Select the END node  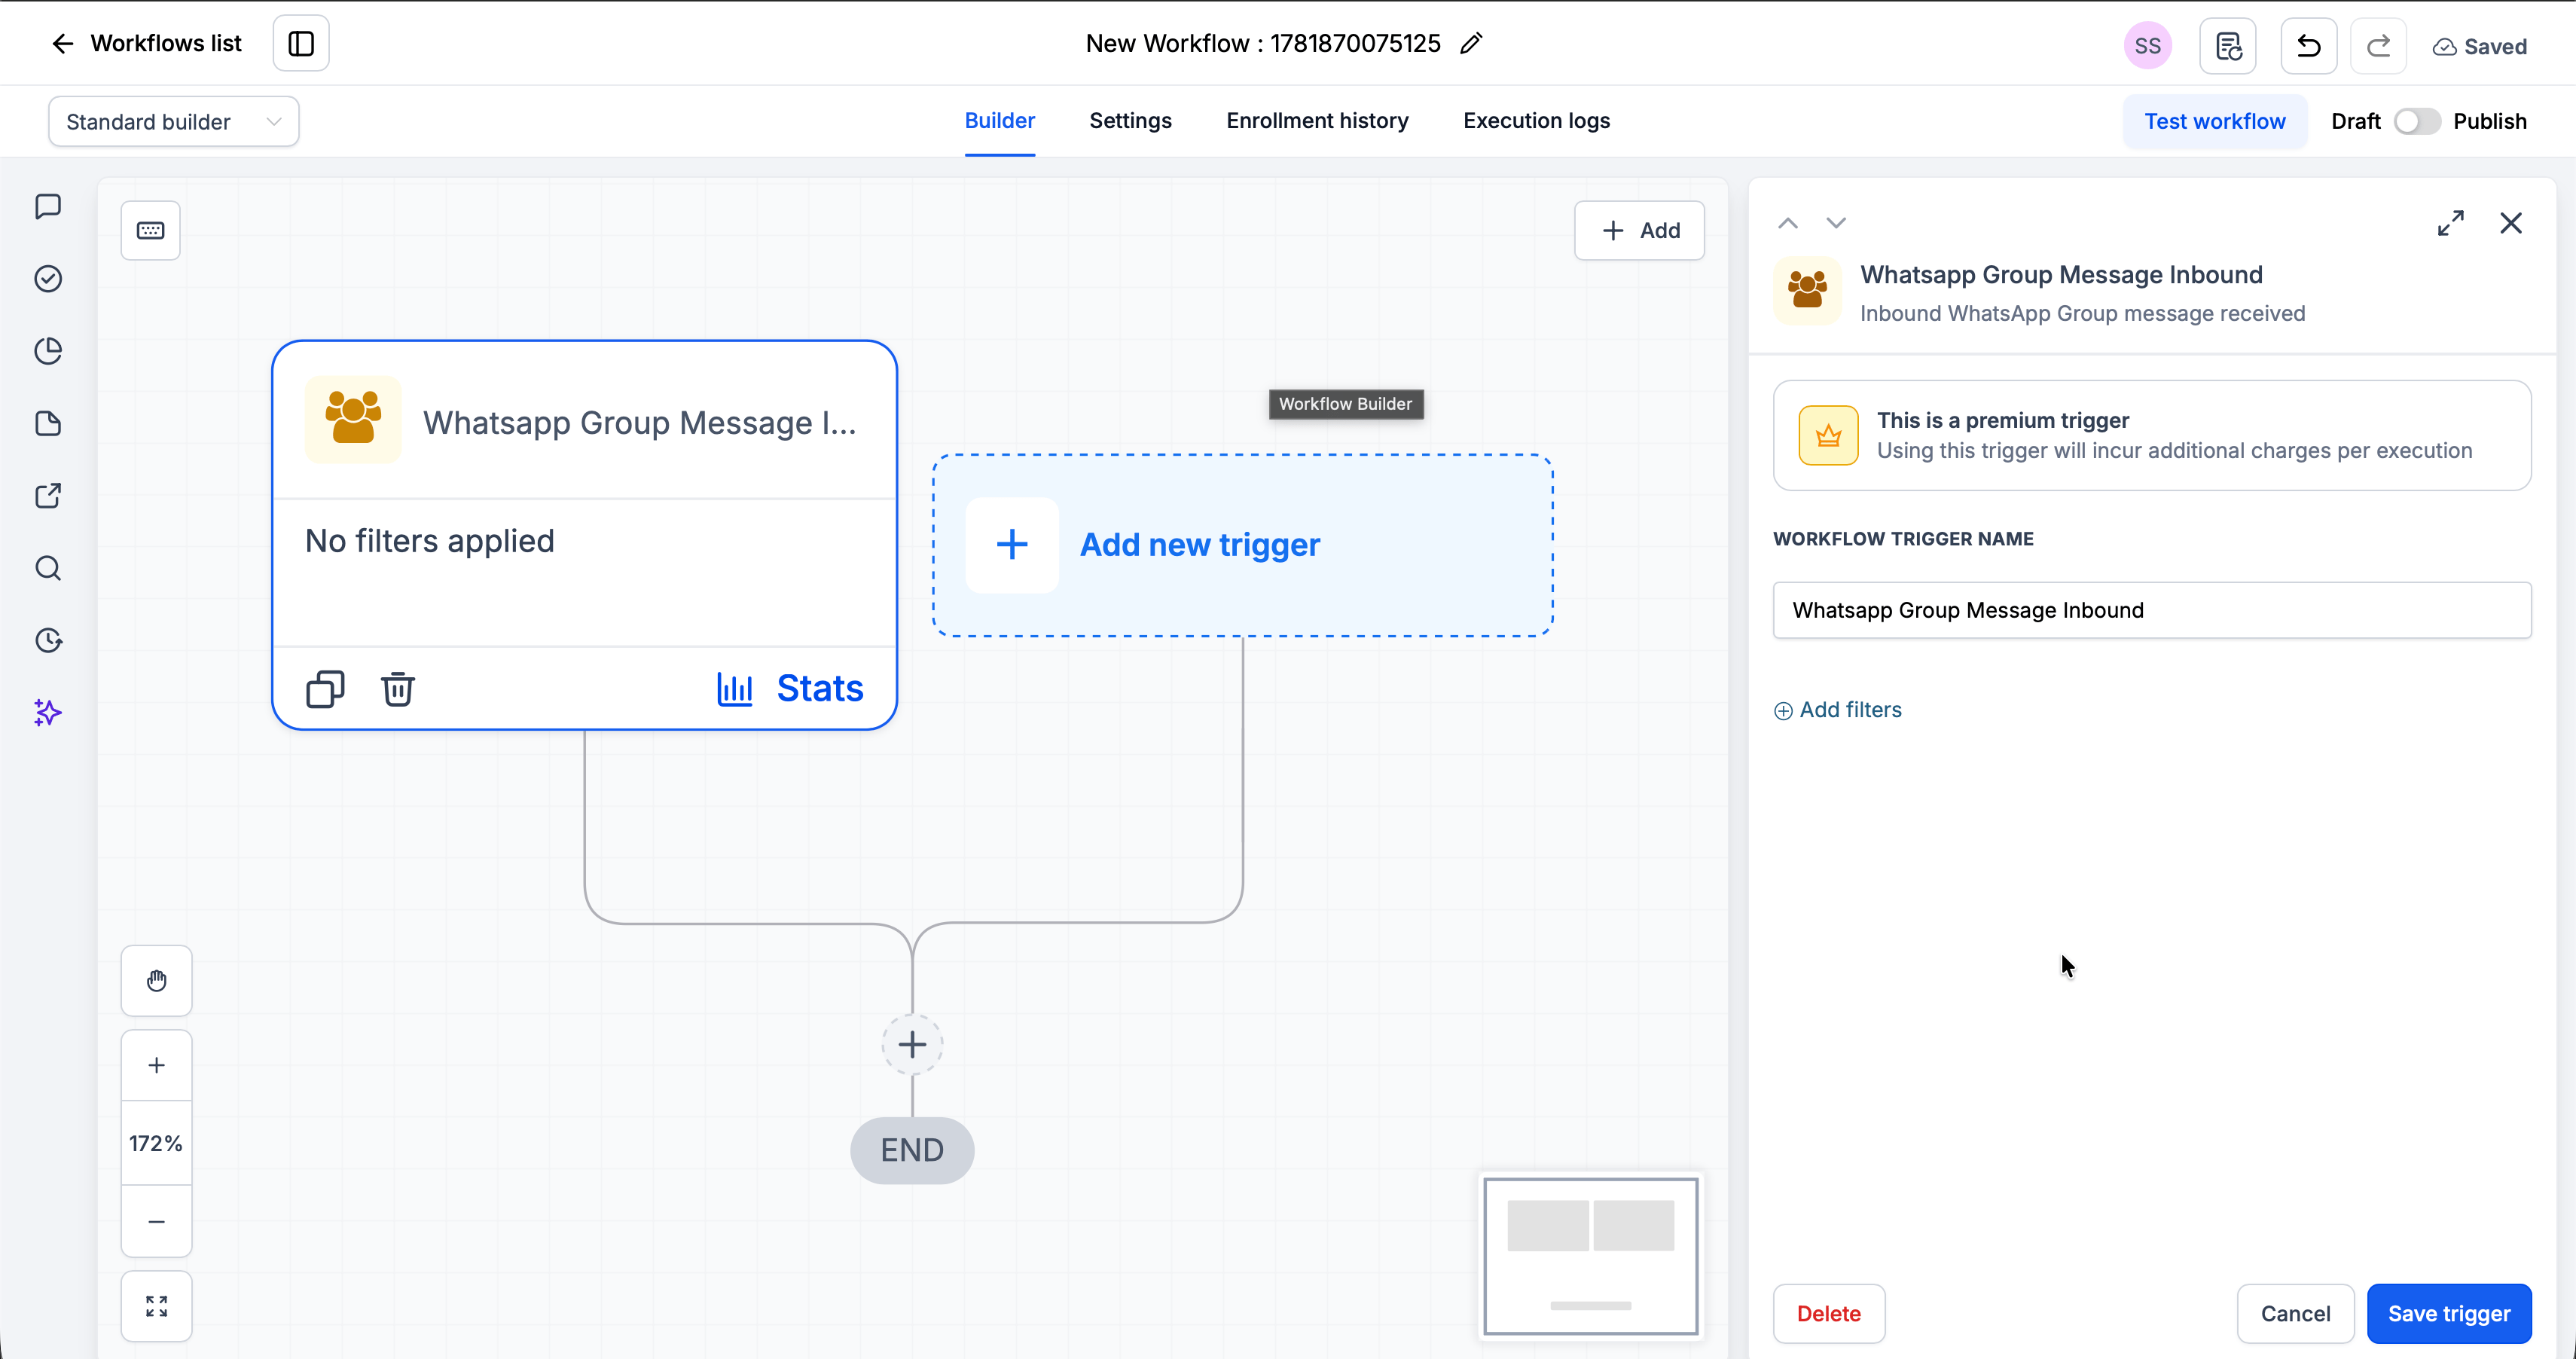pos(912,1150)
